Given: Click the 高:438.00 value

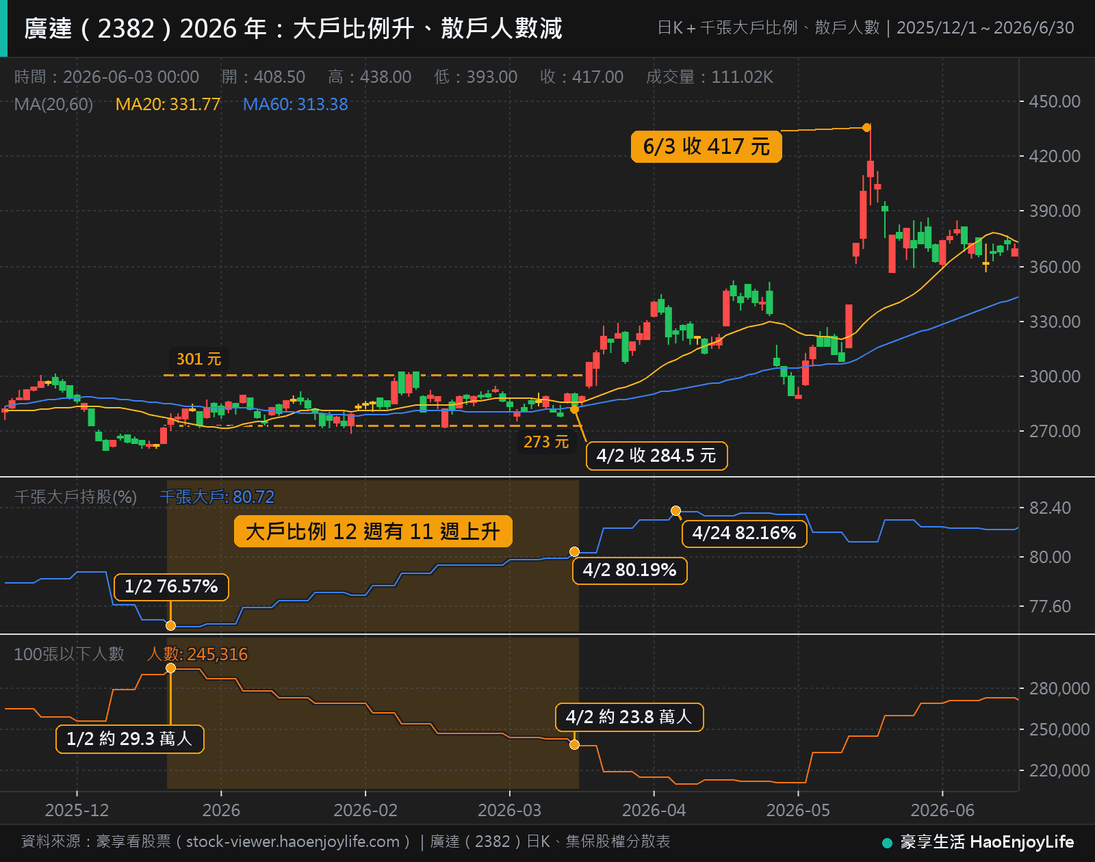Looking at the screenshot, I should pyautogui.click(x=370, y=77).
